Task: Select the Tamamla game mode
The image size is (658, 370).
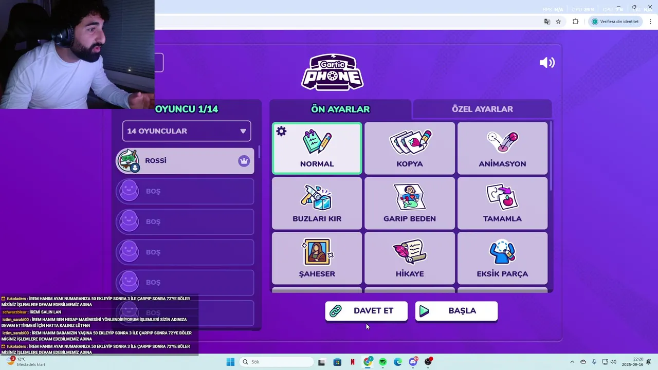Action: pos(502,203)
